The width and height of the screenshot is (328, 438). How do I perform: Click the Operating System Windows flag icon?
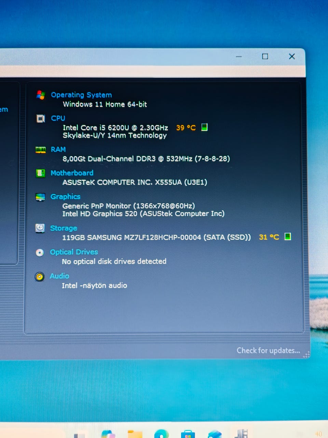41,95
